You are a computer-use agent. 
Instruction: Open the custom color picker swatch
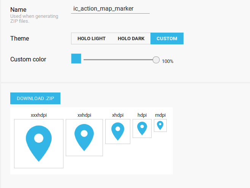coord(76,59)
